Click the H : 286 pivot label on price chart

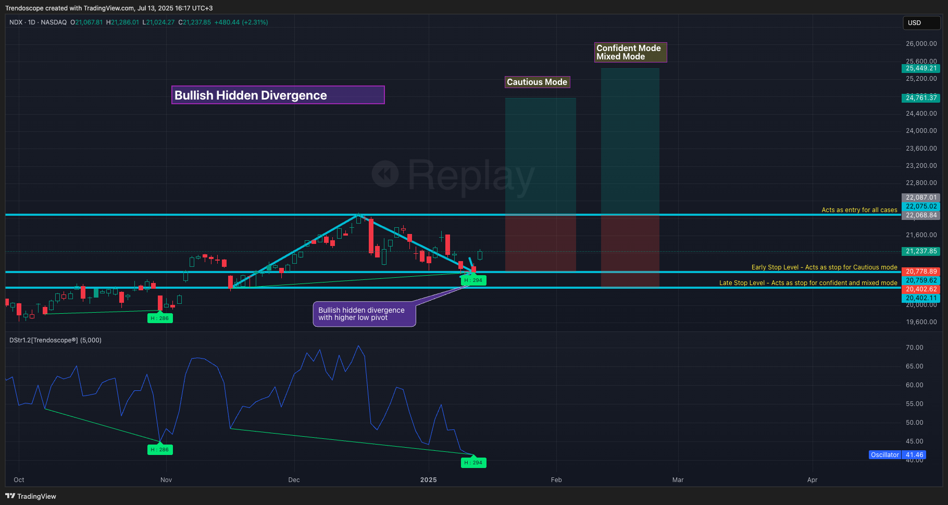point(160,318)
